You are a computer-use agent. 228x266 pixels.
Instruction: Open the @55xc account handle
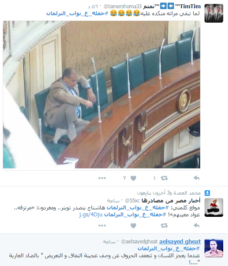[132, 201]
